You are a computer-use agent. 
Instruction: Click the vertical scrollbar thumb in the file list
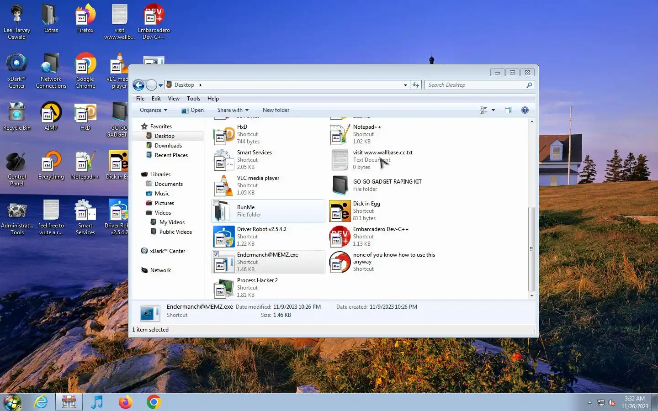(531, 249)
